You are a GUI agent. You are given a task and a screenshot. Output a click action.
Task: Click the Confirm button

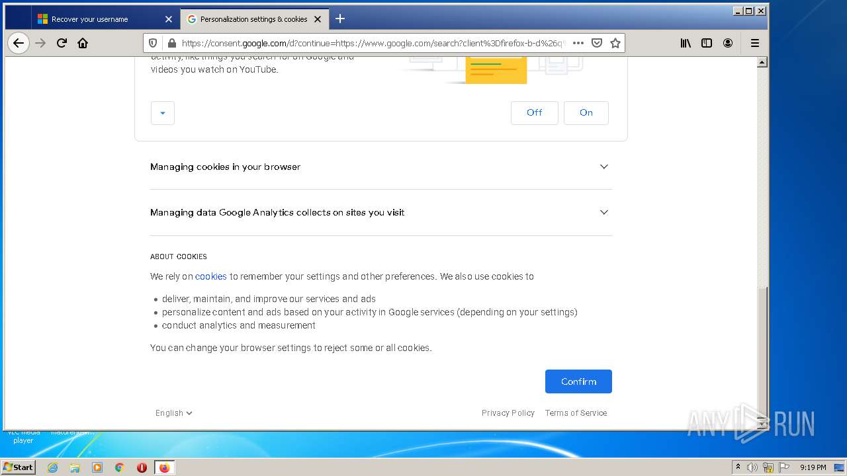[x=578, y=381]
